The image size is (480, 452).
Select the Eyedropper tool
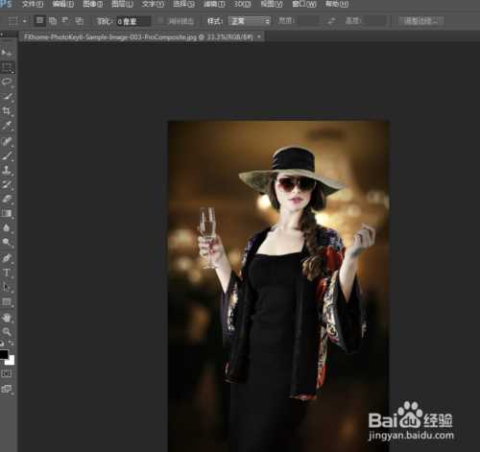point(7,126)
